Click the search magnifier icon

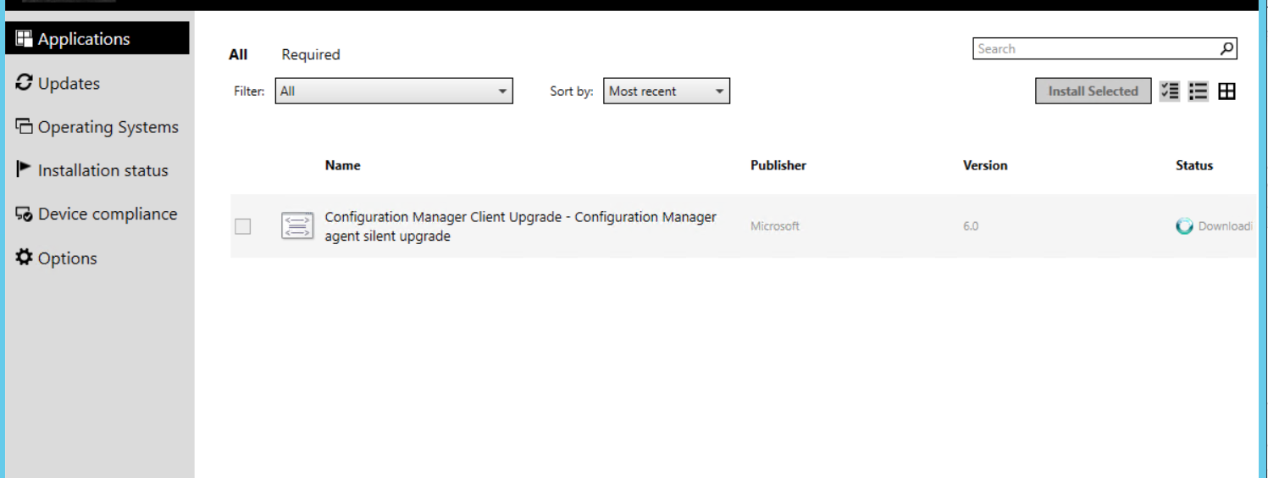click(x=1227, y=49)
